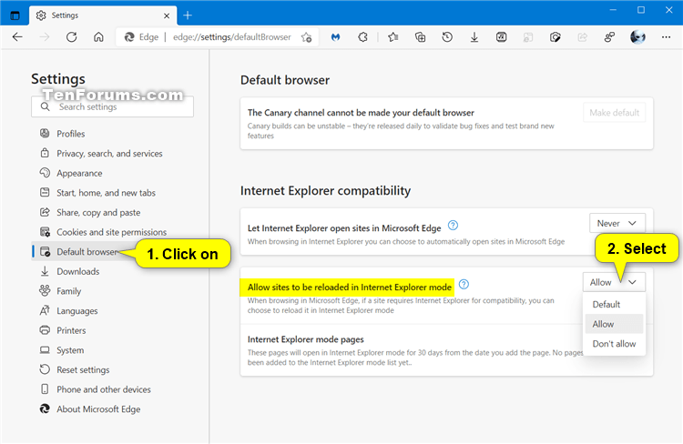Click the Web capture toolbar icon
The width and height of the screenshot is (683, 444).
[555, 37]
